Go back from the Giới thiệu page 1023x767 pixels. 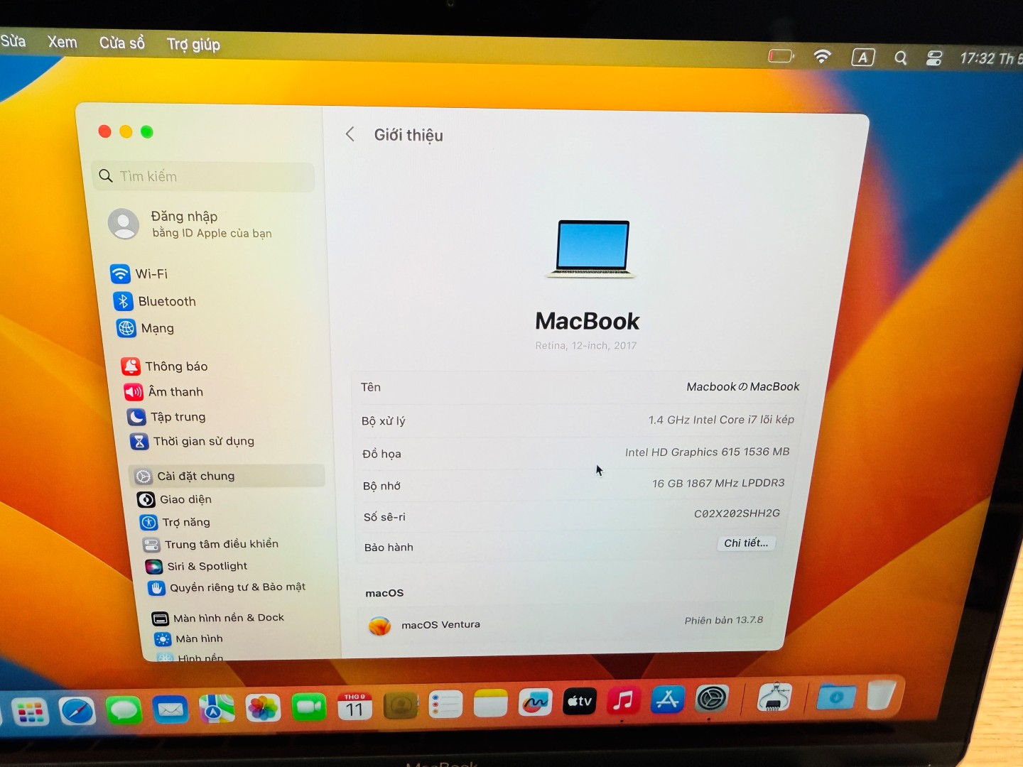[350, 134]
